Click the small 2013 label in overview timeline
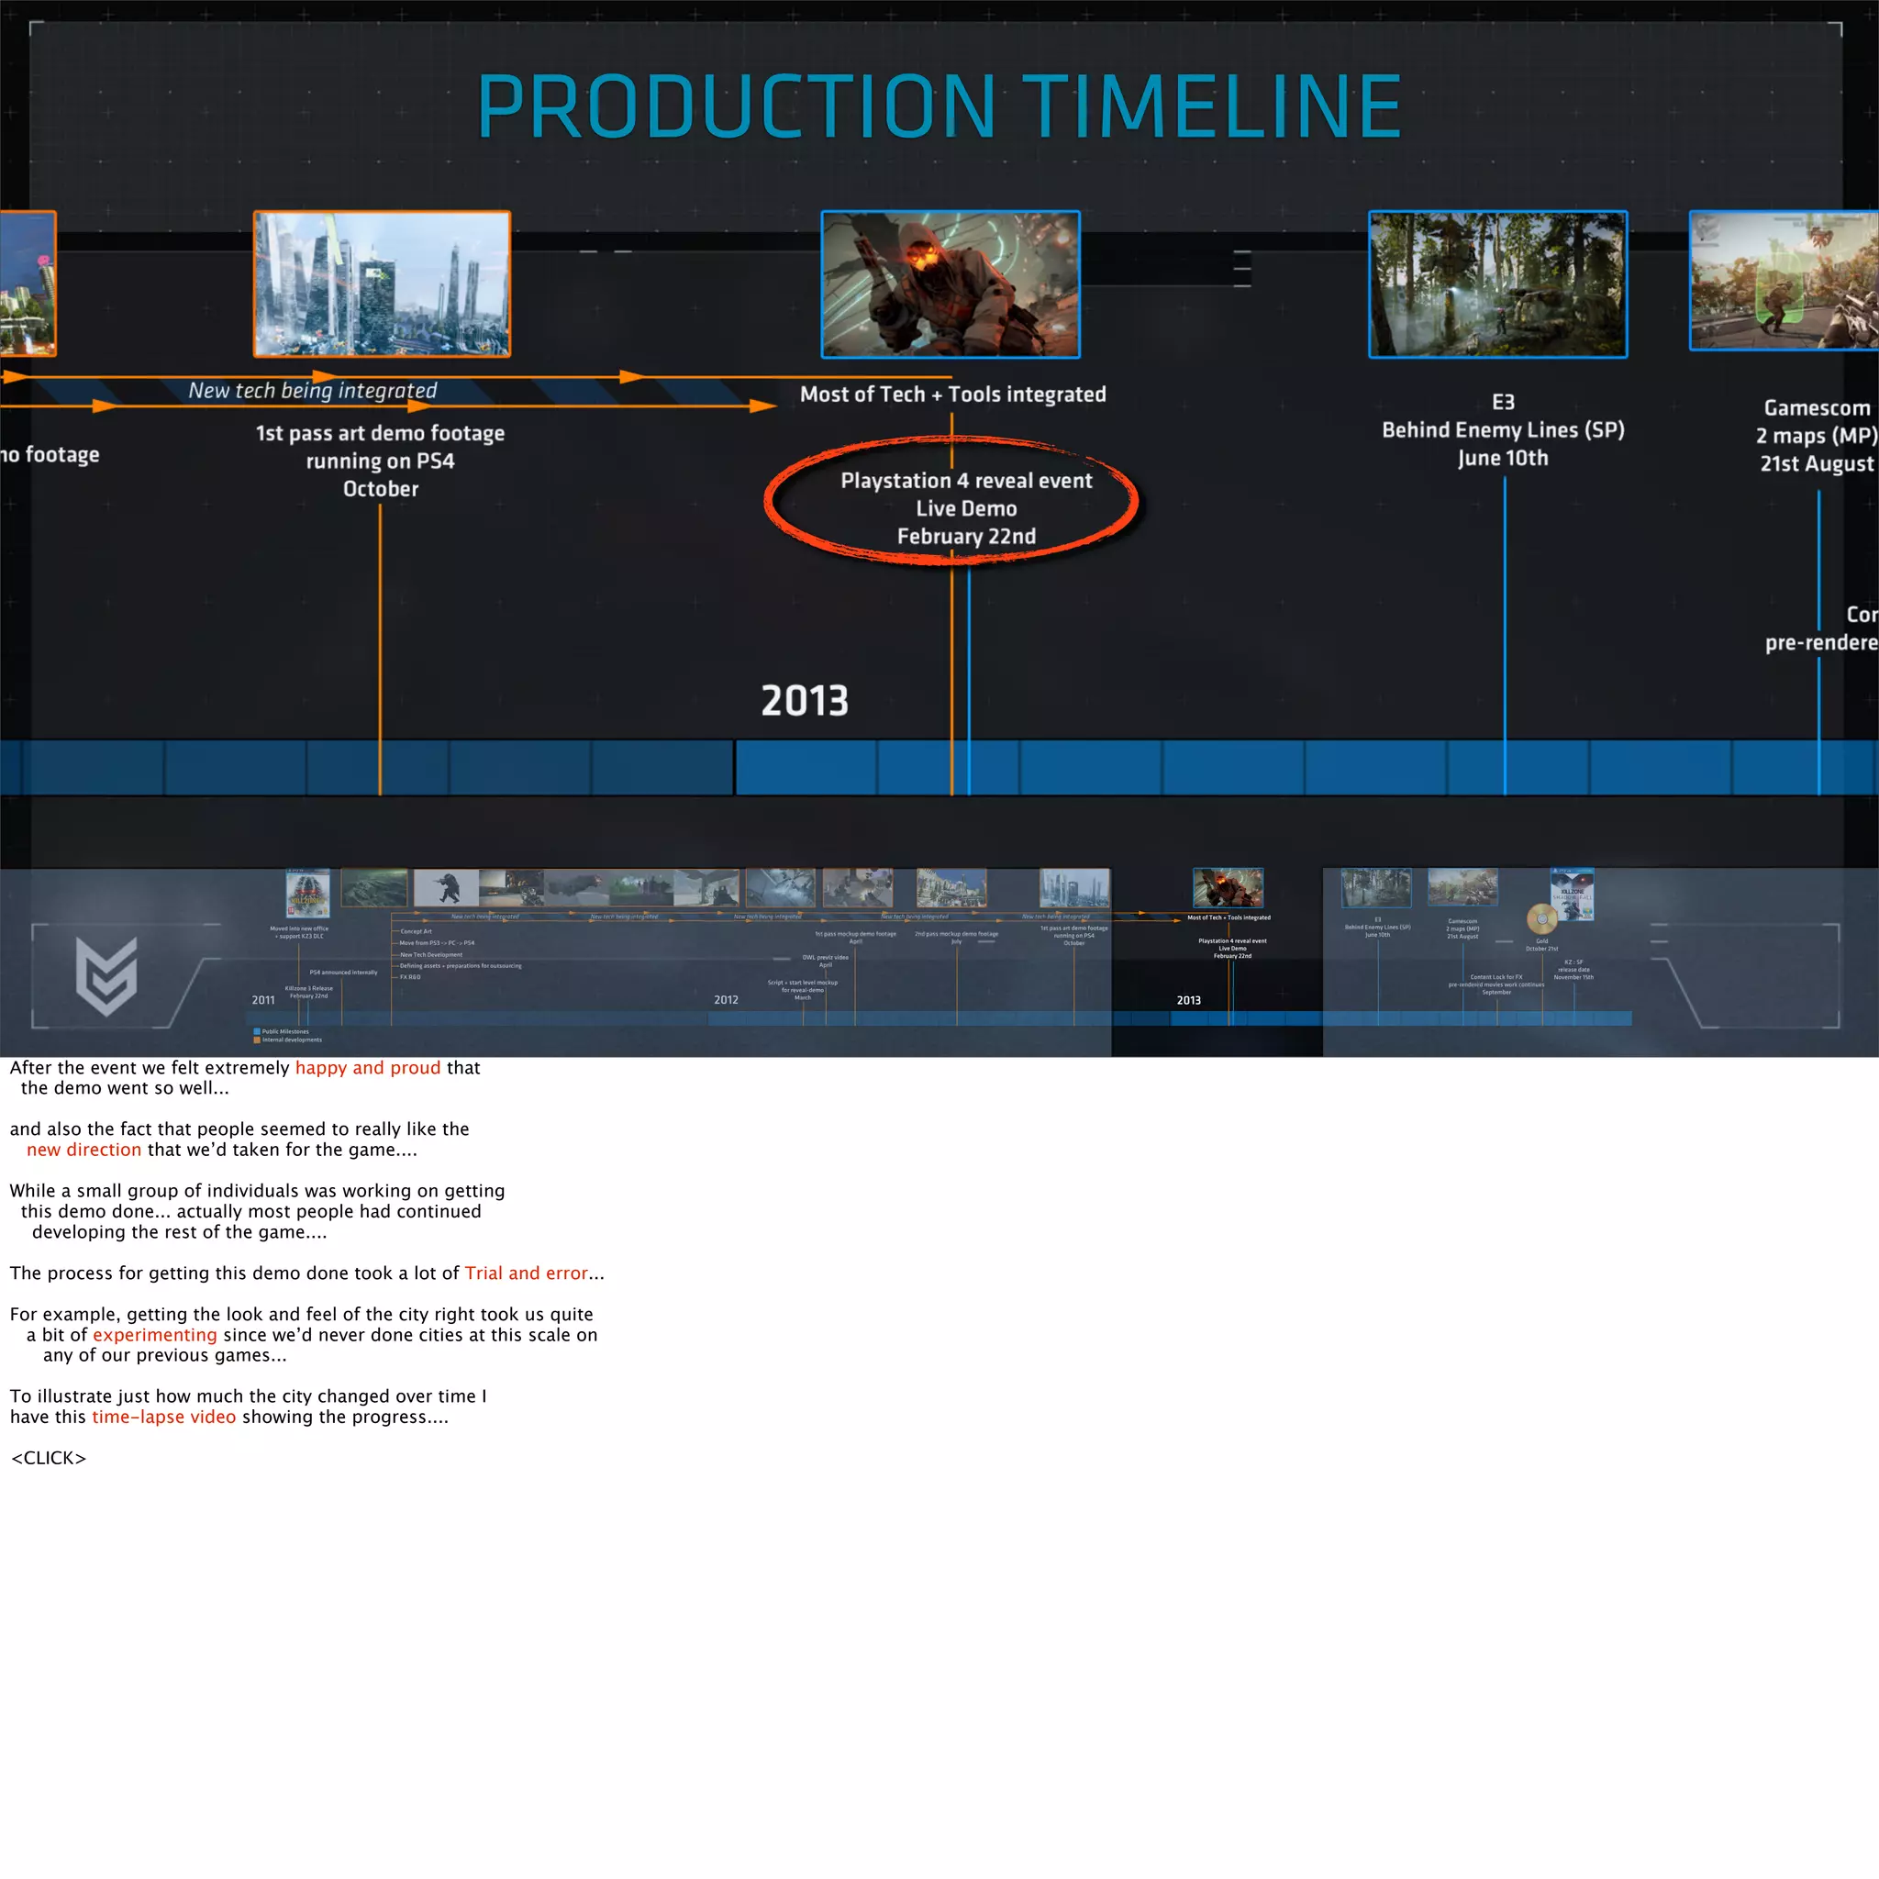This screenshot has height=1879, width=1879. point(1188,1000)
